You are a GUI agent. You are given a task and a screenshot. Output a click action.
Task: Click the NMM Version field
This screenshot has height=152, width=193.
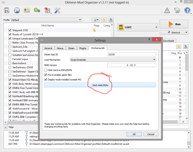click(x=131, y=65)
